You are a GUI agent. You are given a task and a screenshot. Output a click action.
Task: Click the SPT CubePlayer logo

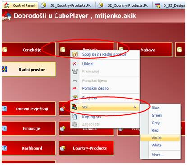[x=6, y=16]
